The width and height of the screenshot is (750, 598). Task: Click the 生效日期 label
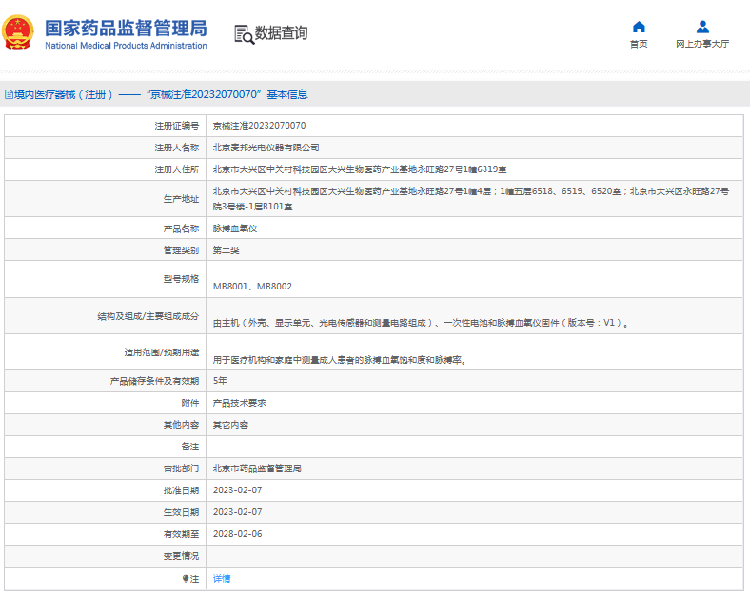(x=181, y=512)
